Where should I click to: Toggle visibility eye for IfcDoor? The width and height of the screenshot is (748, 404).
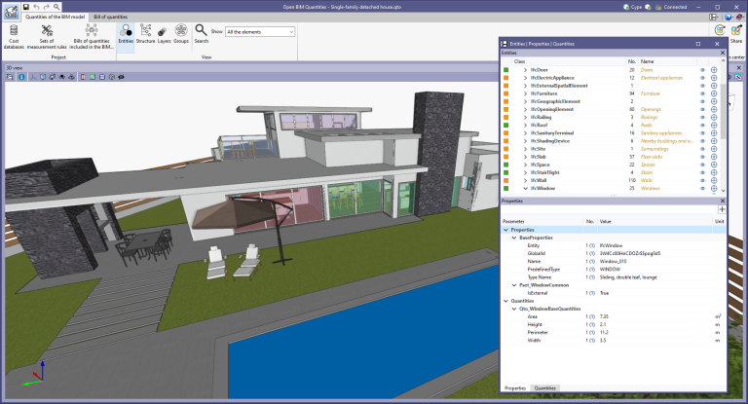[x=702, y=71]
